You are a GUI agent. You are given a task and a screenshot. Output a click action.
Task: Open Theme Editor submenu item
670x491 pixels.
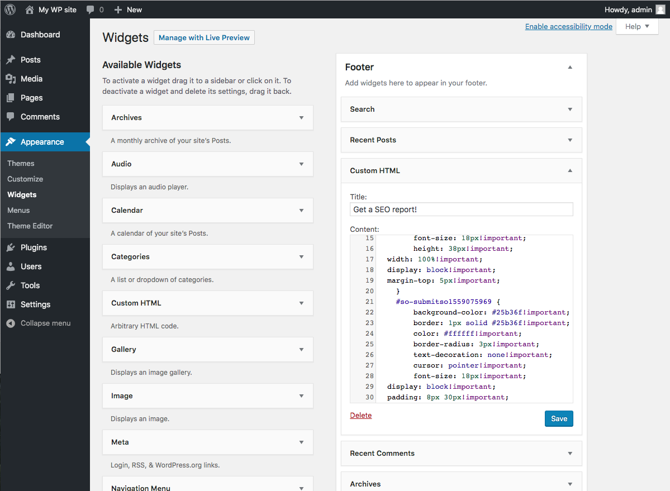pyautogui.click(x=30, y=226)
